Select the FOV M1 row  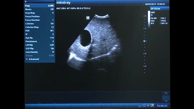pos(39,31)
